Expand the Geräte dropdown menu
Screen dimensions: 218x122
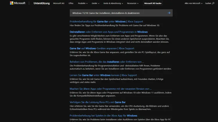(x=96, y=3)
